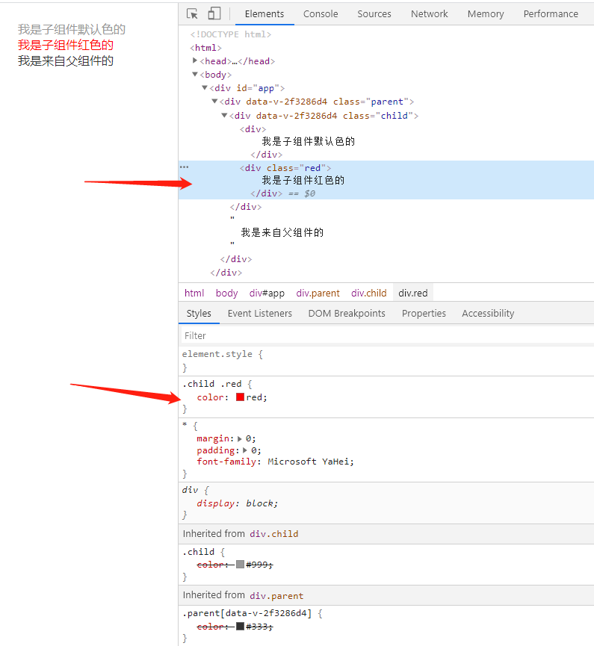Click the color: red value
The image size is (594, 646).
point(256,397)
